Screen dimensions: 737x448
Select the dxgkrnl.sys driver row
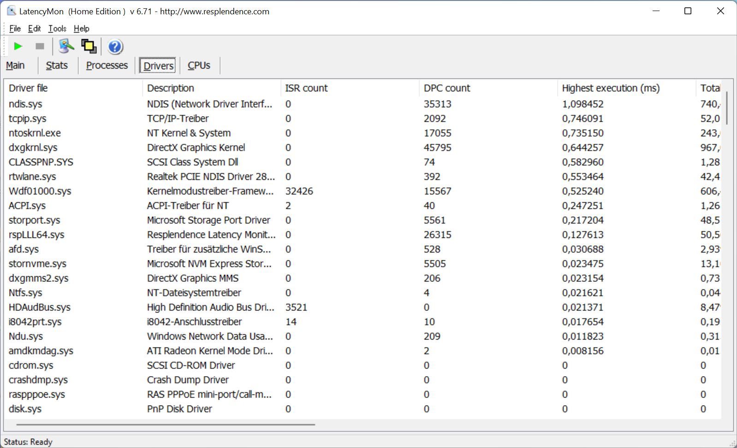tap(33, 147)
